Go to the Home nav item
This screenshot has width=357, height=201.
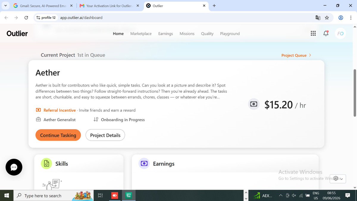tap(118, 34)
